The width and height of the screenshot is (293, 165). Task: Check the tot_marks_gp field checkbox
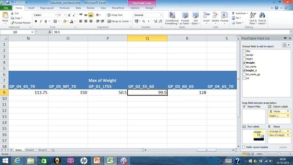click(244, 74)
